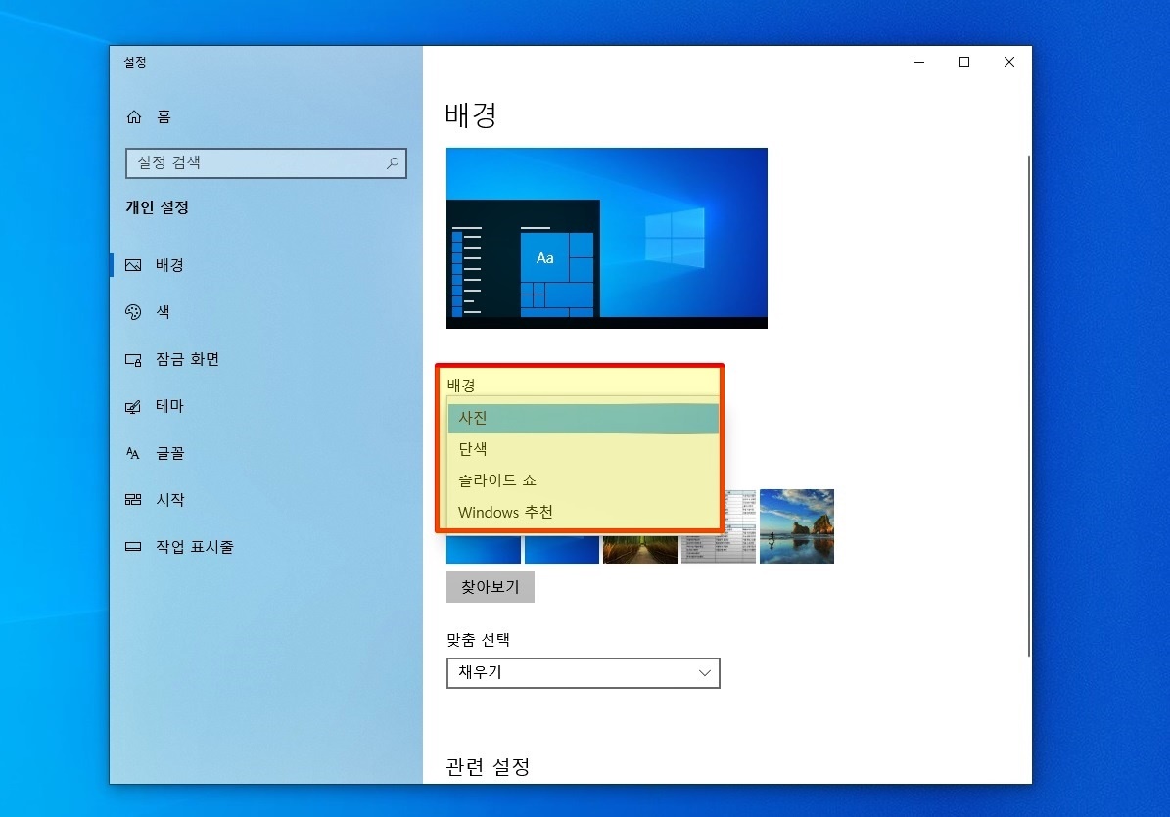Open 잠금 화면 settings
The height and width of the screenshot is (817, 1170).
click(265, 359)
